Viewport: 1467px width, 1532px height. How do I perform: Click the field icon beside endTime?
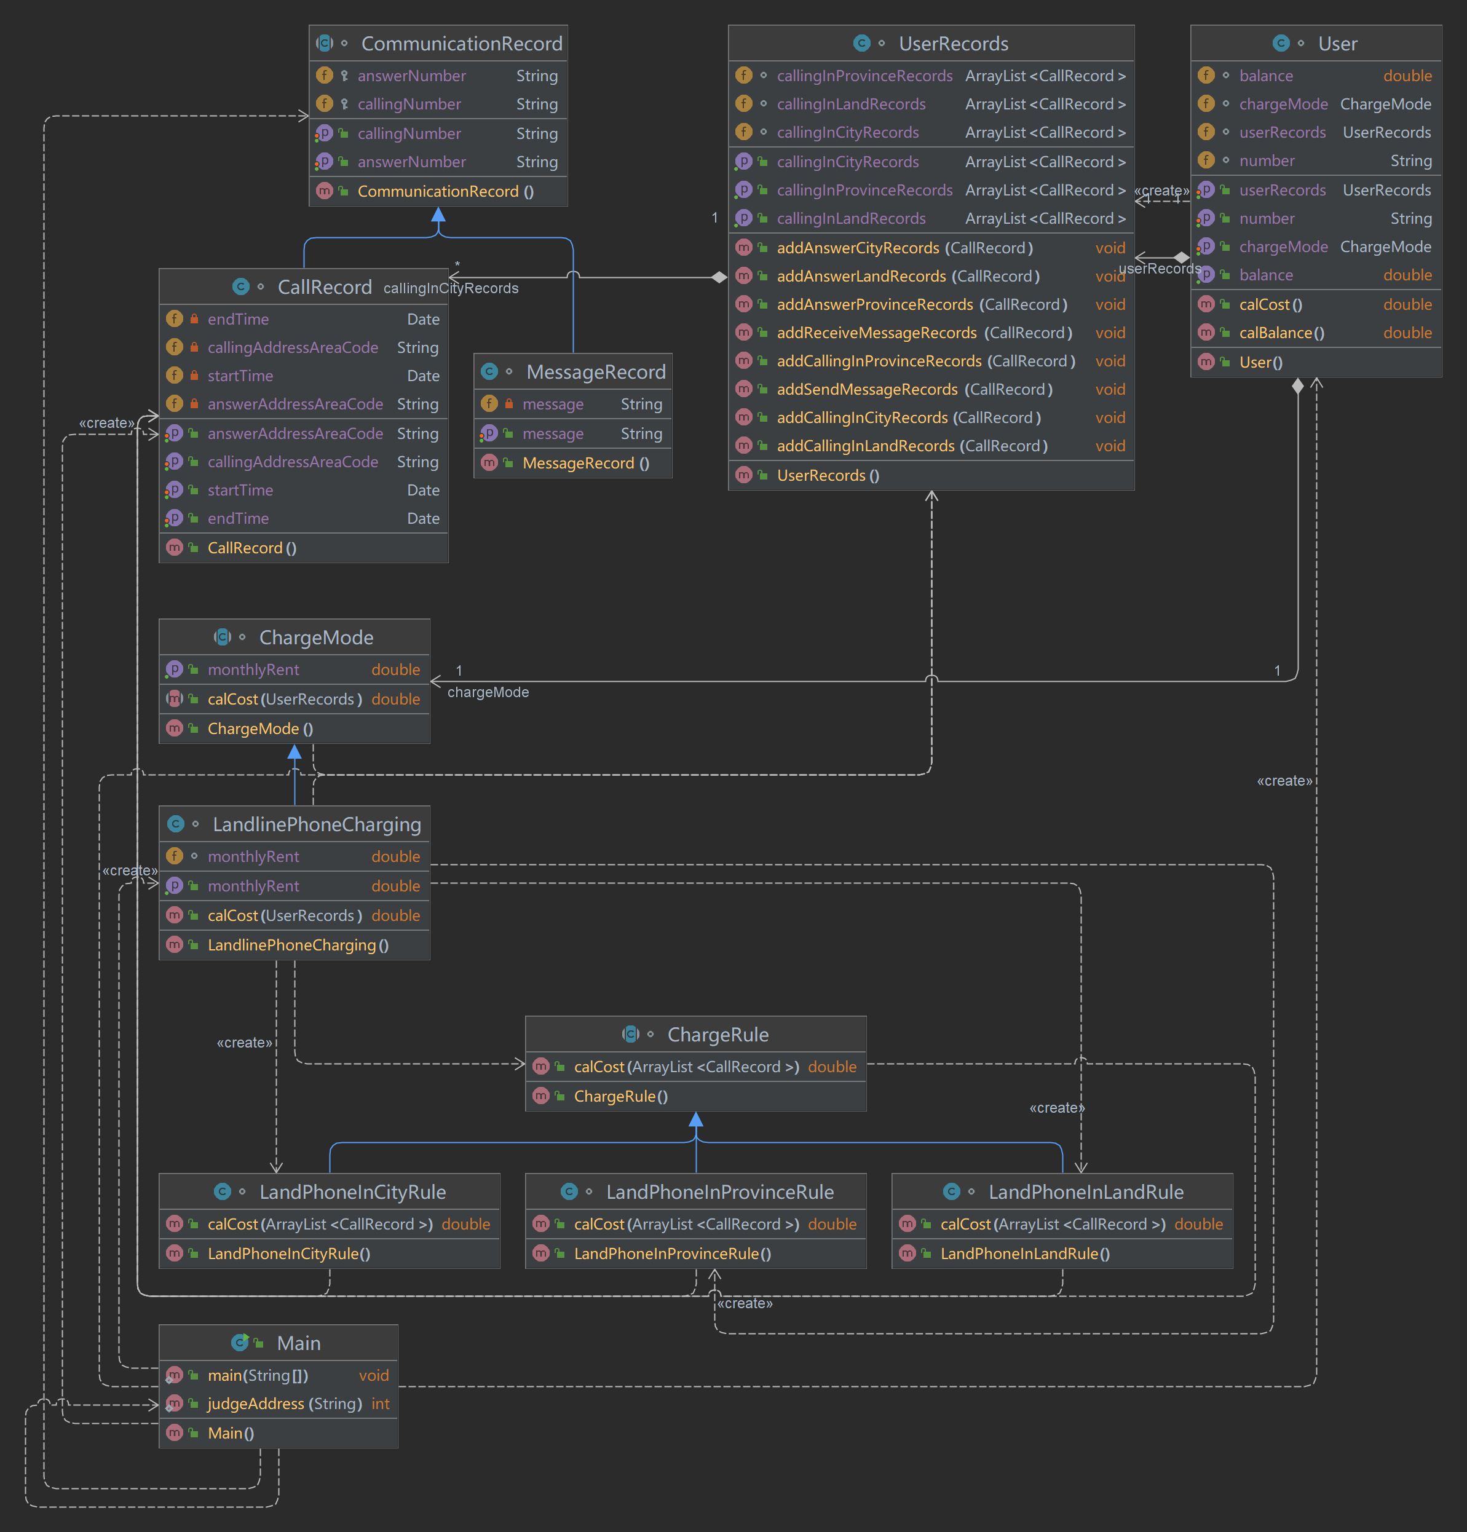174,319
